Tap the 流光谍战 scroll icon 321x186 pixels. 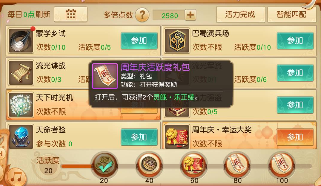point(21,73)
